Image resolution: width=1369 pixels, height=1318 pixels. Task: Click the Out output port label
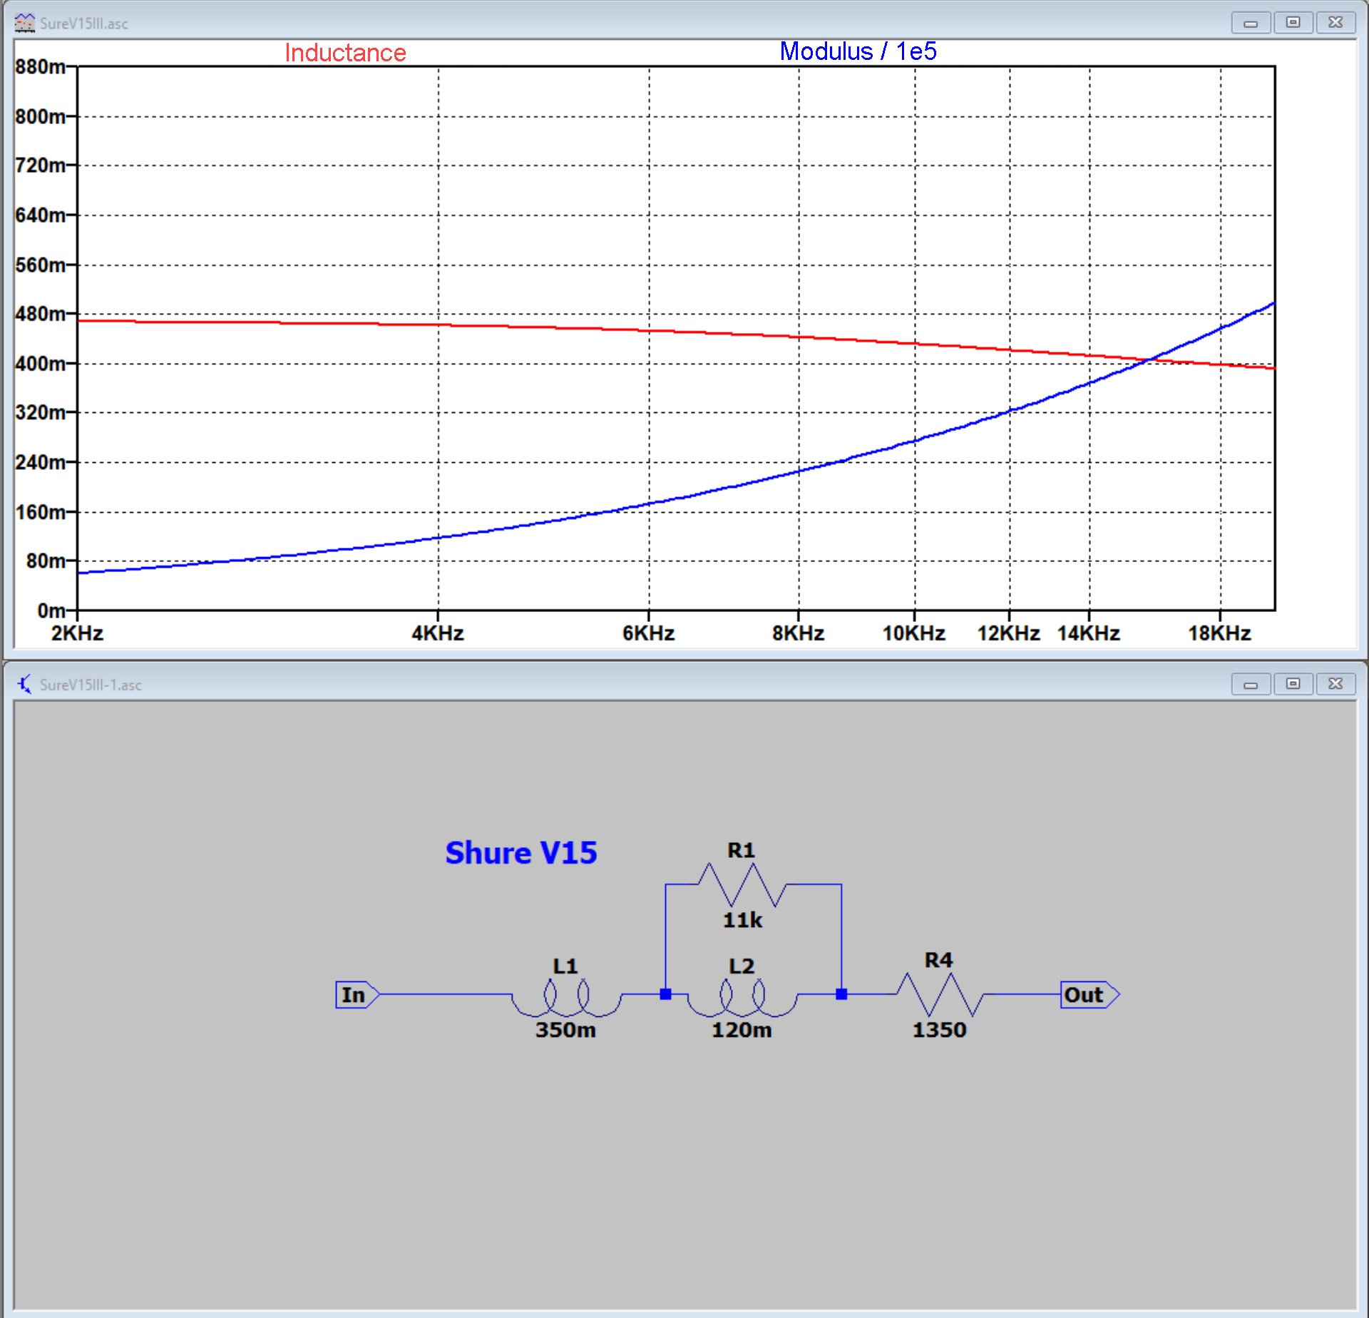coord(1090,994)
